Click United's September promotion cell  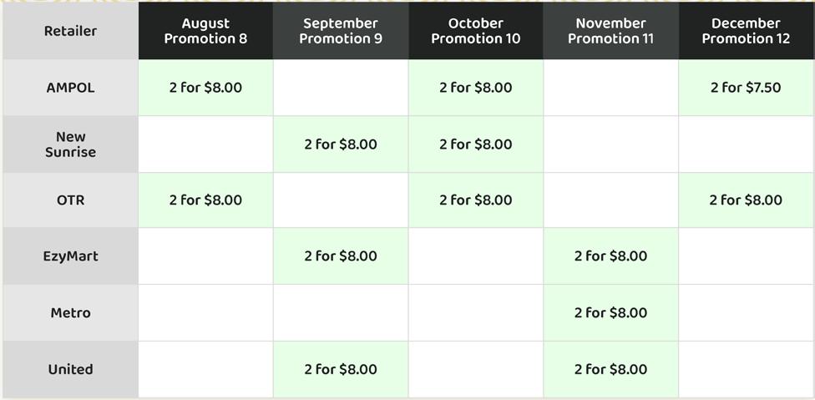pyautogui.click(x=341, y=369)
